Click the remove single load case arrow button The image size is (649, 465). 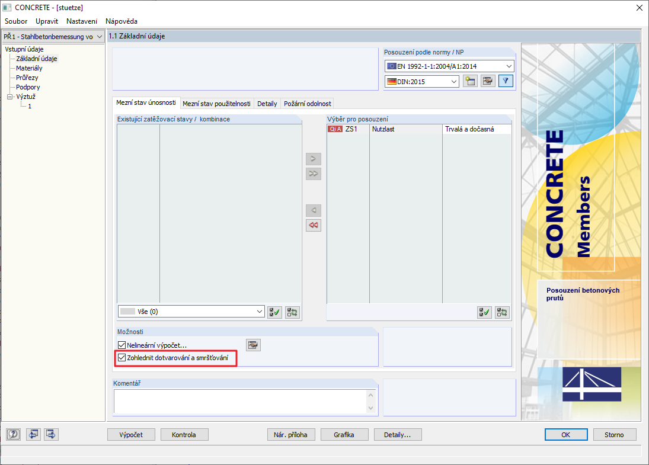tap(314, 210)
